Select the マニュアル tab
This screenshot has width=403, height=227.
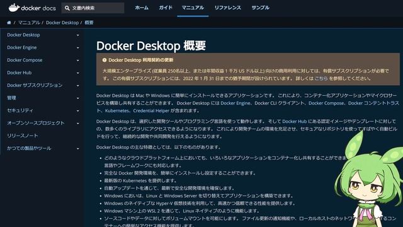tap(193, 8)
